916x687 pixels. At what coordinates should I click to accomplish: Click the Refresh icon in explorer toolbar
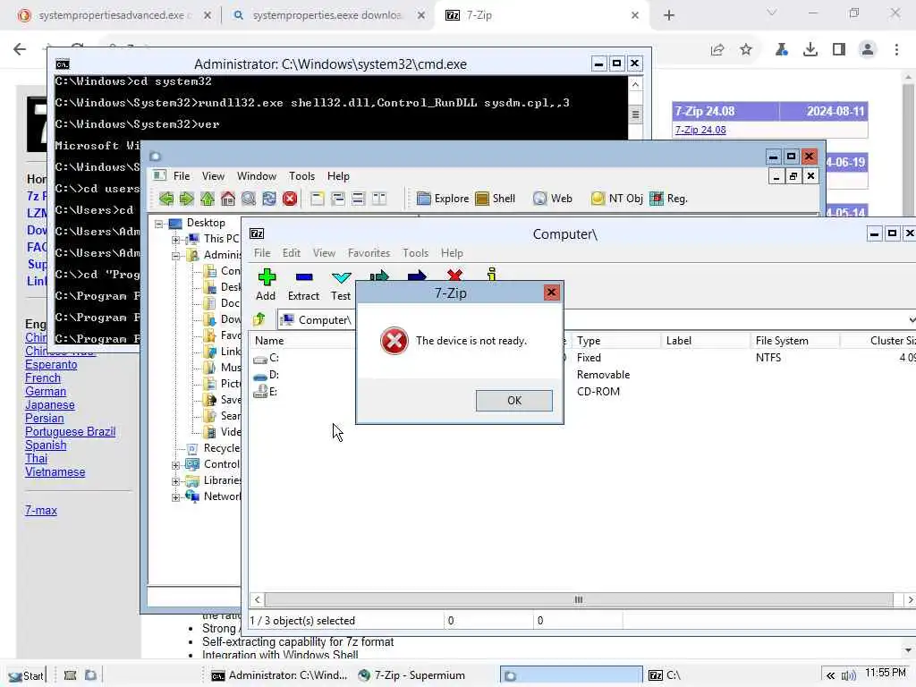[268, 199]
